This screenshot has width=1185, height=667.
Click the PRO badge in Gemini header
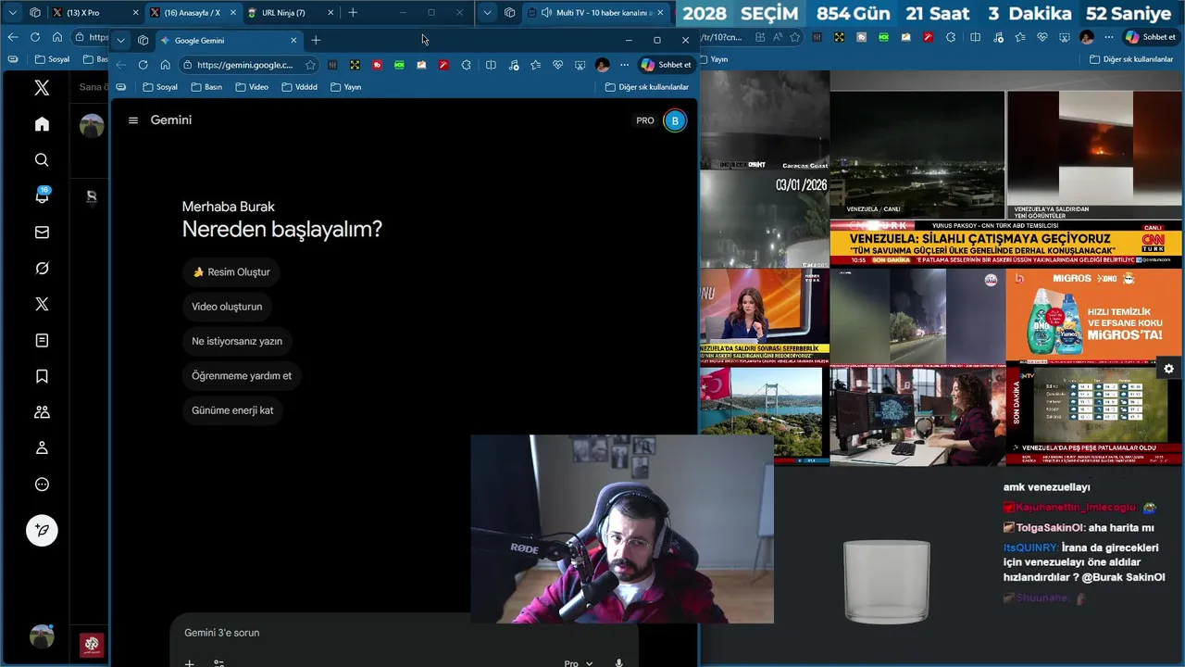[645, 120]
